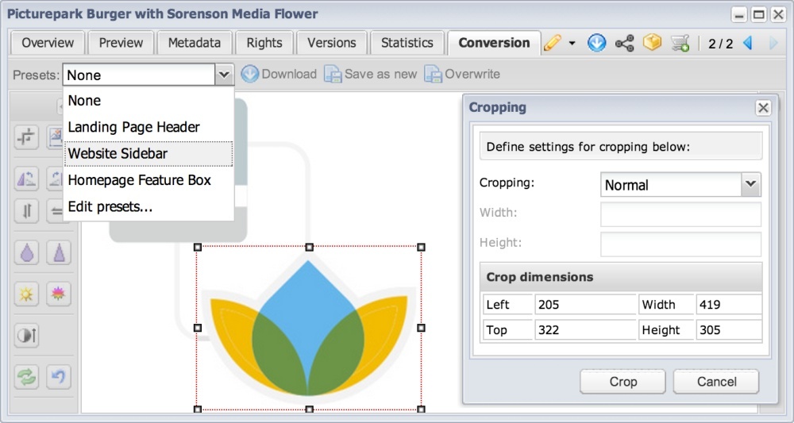Click the pencil edit icon

[x=553, y=44]
